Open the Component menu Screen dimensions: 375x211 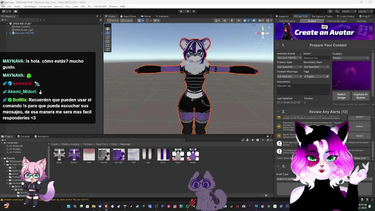[45, 6]
